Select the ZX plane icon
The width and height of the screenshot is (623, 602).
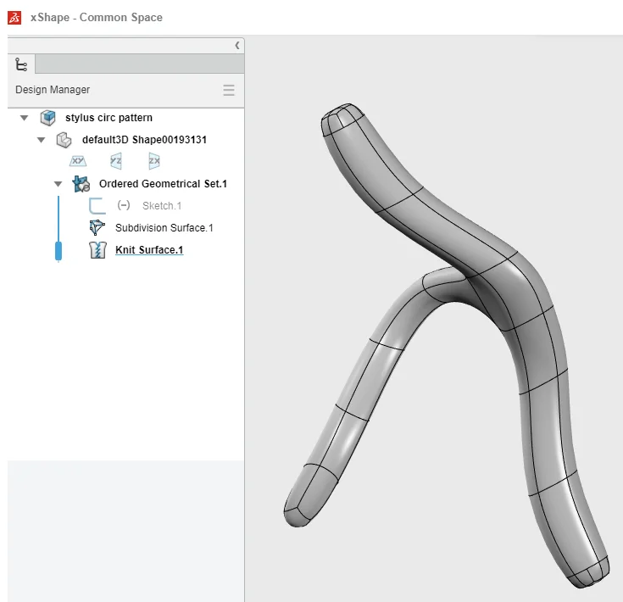(x=153, y=161)
